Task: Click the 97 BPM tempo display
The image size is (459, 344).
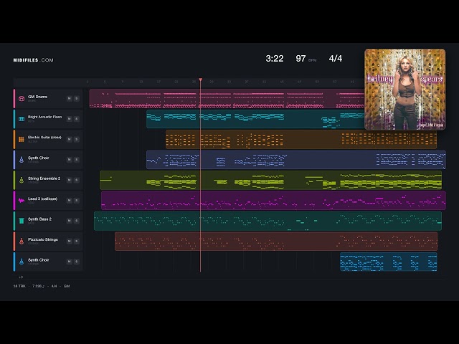Action: [x=306, y=59]
